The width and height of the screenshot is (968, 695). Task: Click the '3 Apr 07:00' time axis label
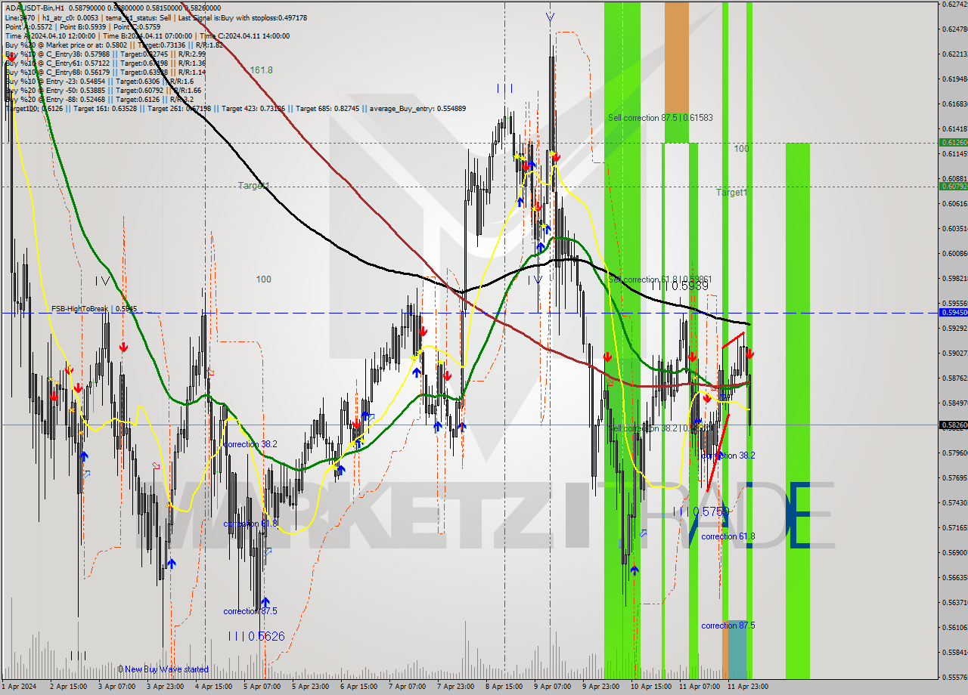tap(116, 686)
